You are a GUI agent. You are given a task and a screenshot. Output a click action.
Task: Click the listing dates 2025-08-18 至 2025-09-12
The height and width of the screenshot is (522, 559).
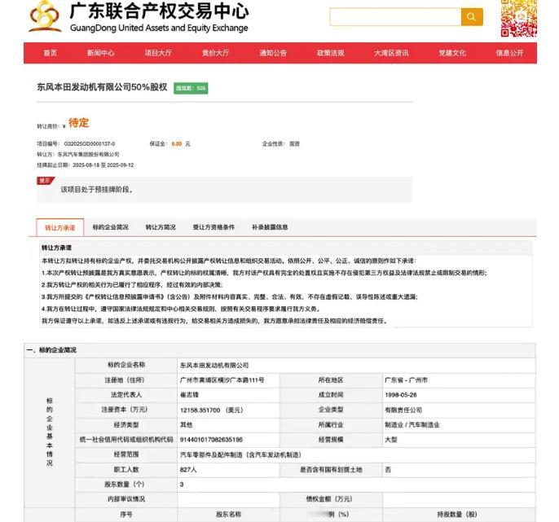point(103,165)
